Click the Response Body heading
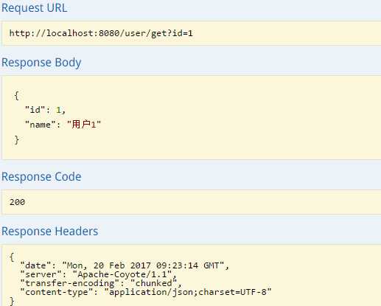 click(x=41, y=63)
